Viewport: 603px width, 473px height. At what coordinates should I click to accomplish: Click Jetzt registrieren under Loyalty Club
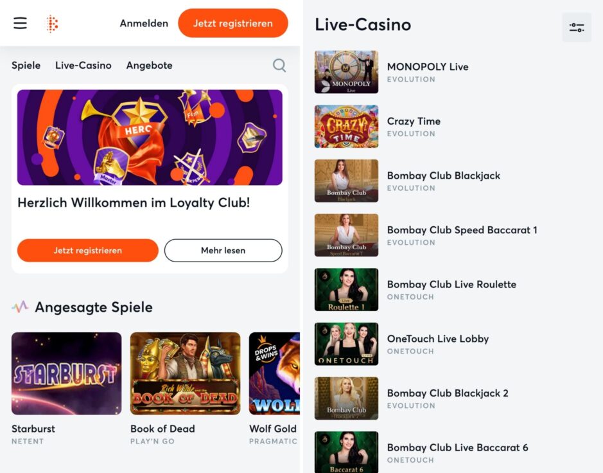point(88,251)
